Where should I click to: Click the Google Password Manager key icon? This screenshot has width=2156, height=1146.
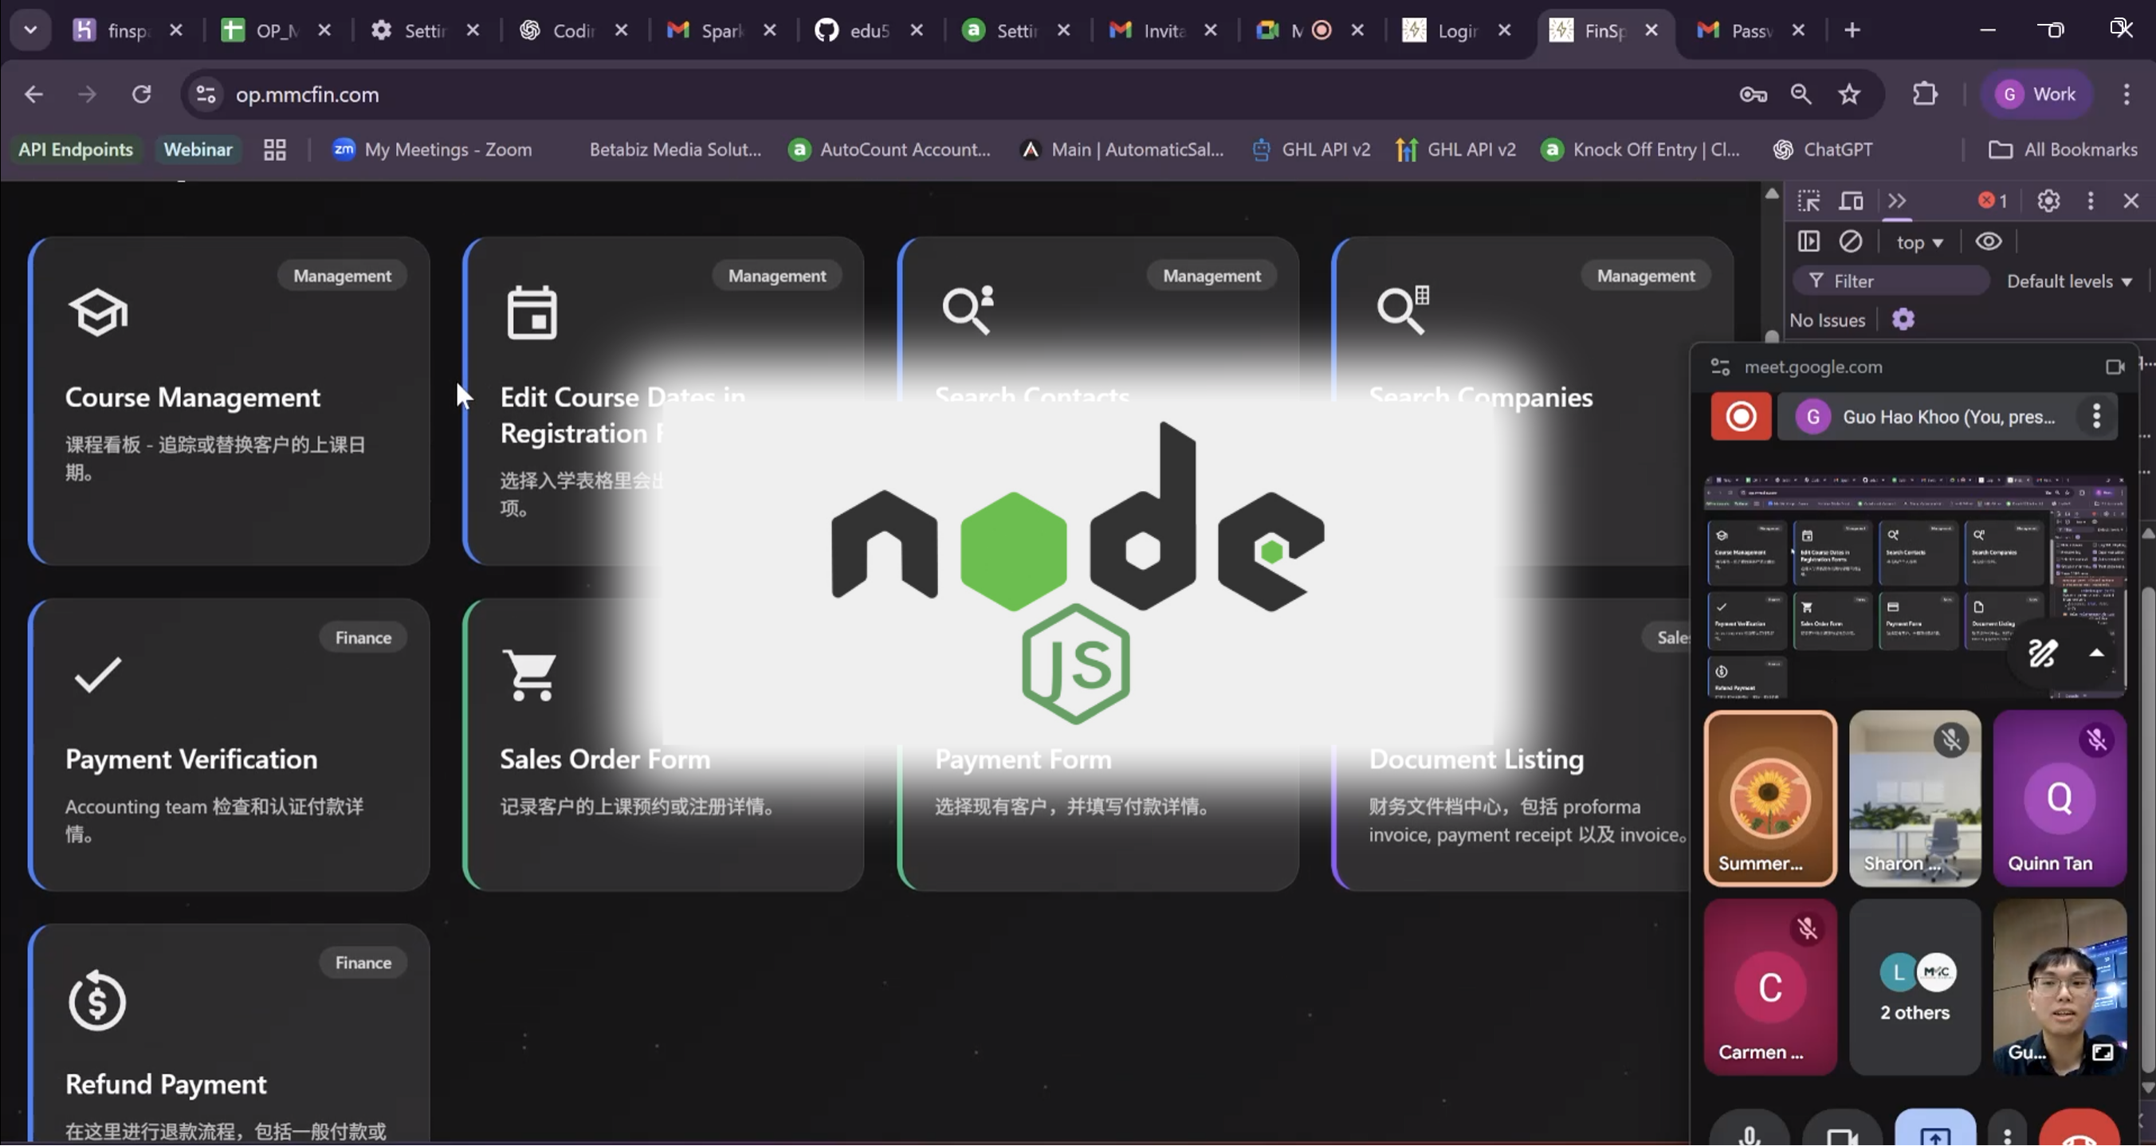[x=1753, y=95]
